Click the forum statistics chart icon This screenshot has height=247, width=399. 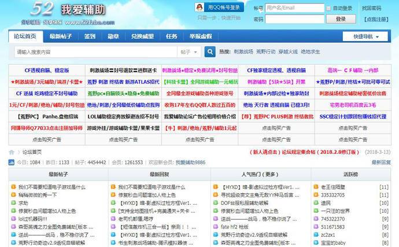click(x=12, y=163)
